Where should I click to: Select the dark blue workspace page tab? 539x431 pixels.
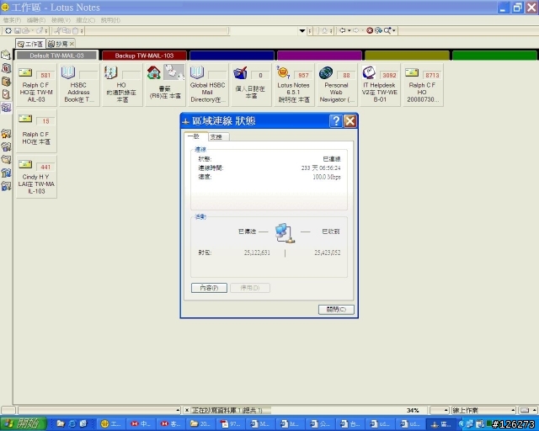pyautogui.click(x=232, y=56)
